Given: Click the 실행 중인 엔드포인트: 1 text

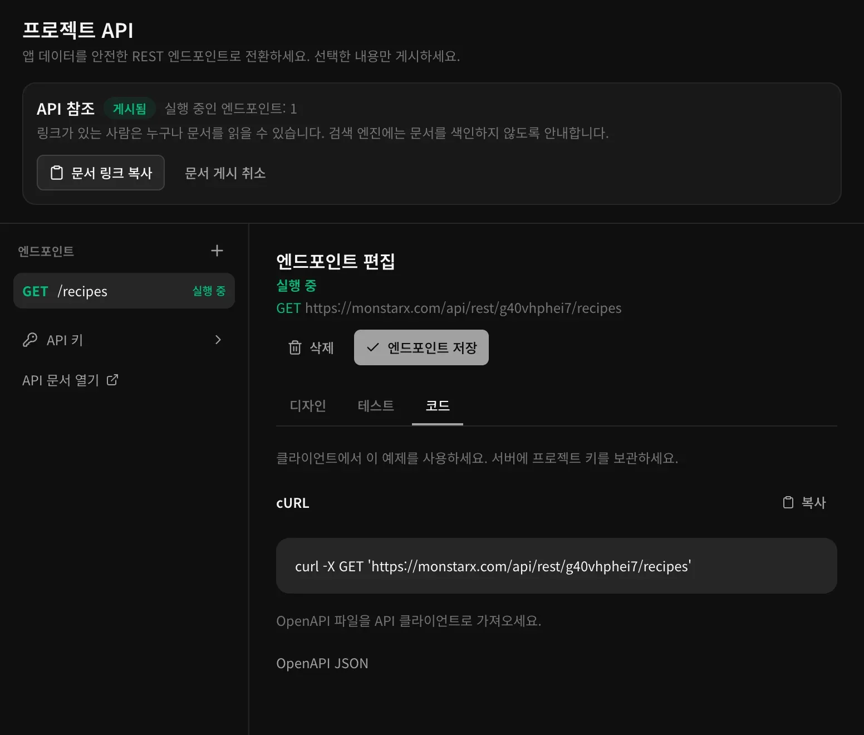Looking at the screenshot, I should [230, 109].
